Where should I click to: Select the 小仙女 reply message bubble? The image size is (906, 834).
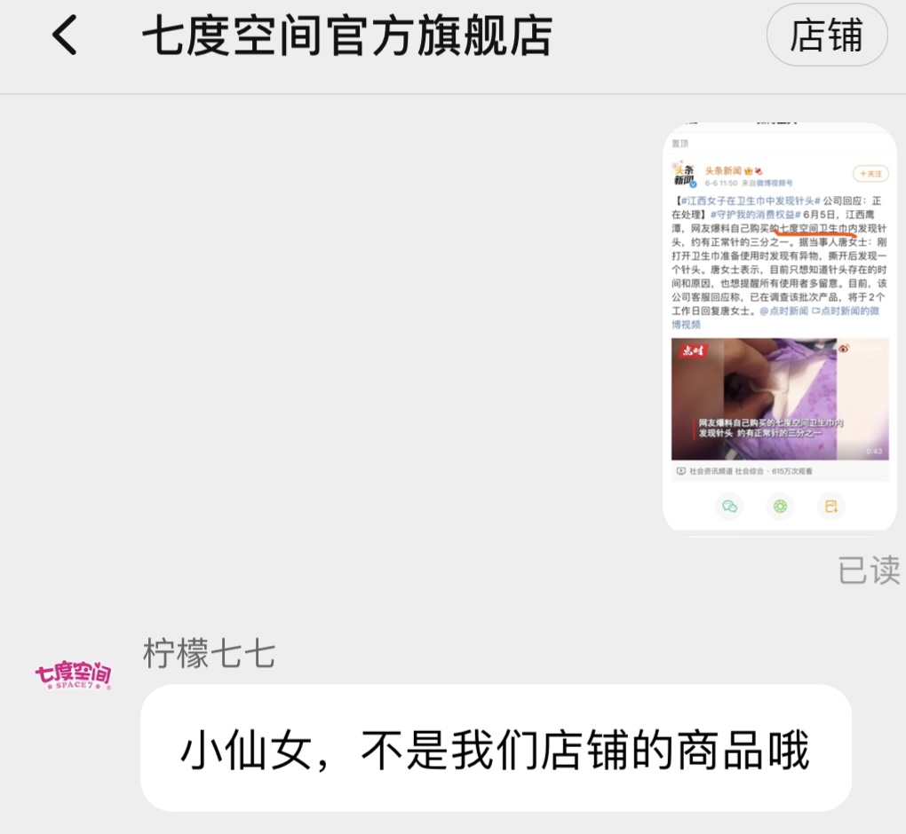click(x=496, y=748)
